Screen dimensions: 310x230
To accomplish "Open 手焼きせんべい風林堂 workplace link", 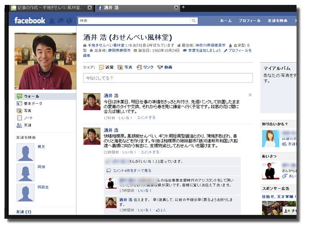I will [x=106, y=45].
